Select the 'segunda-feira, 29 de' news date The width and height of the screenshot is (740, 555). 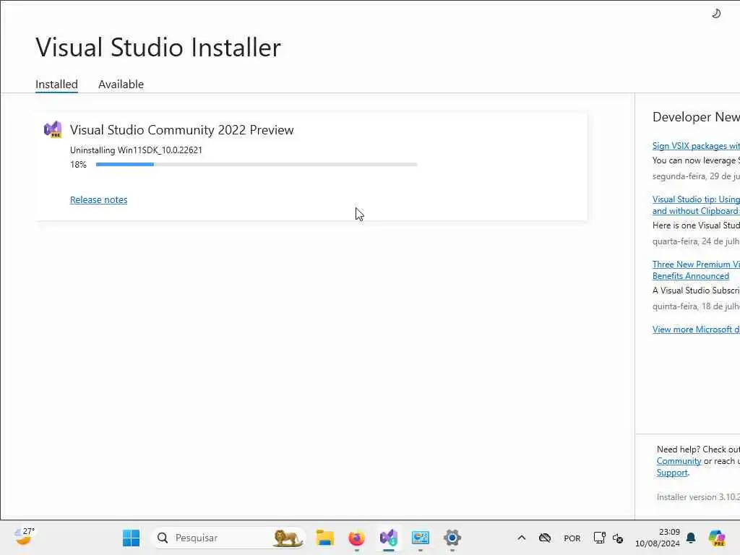pyautogui.click(x=696, y=176)
